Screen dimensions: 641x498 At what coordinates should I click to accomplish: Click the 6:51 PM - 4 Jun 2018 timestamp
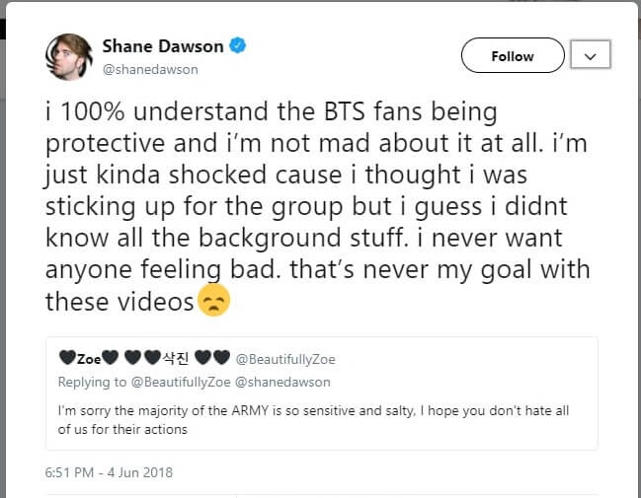click(109, 472)
